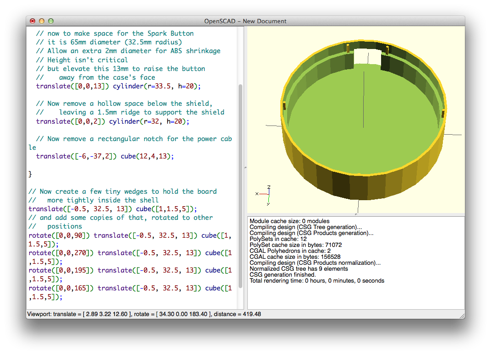Click the yellow minimize button in the title bar

(41, 21)
